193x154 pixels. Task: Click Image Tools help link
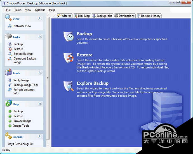(21, 126)
